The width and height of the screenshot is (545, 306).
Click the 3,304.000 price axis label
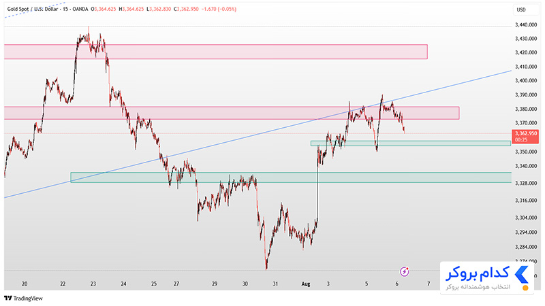point(526,218)
